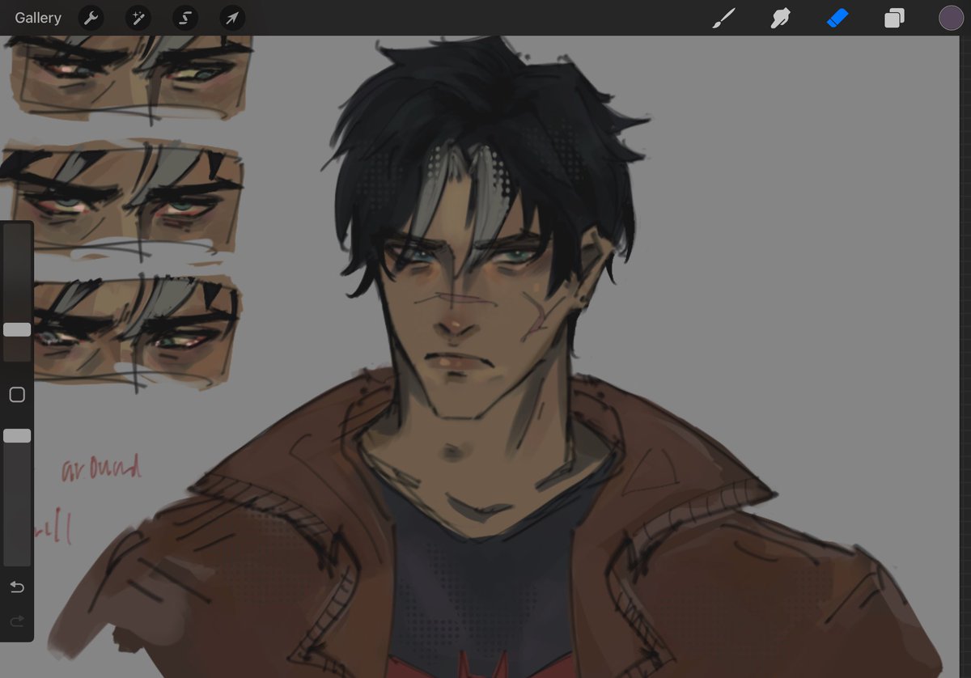
Task: Open the Layers panel
Action: click(x=894, y=18)
